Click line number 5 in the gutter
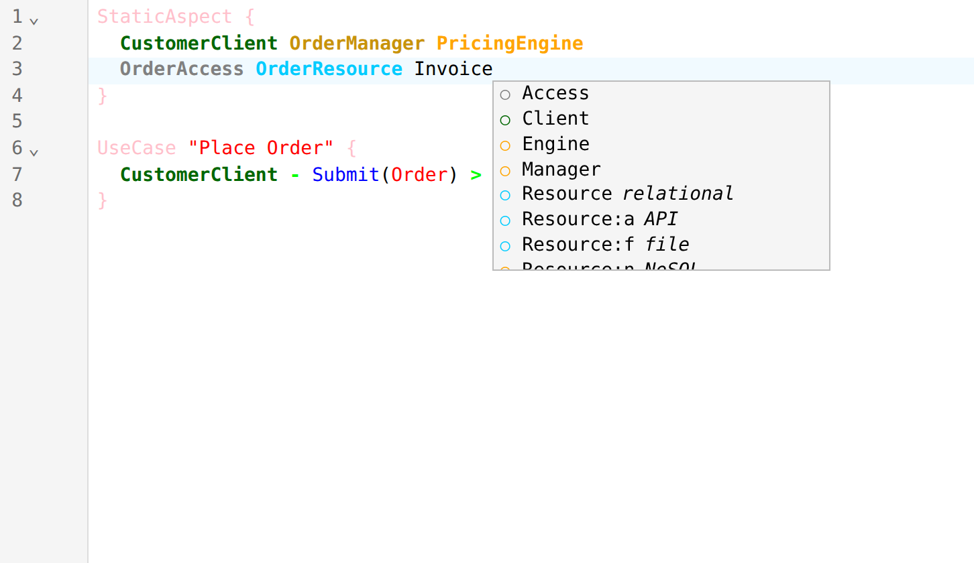This screenshot has height=563, width=974. 17,121
